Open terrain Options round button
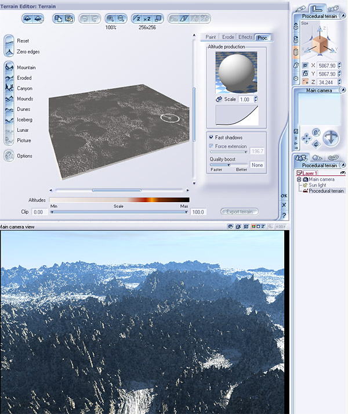The width and height of the screenshot is (348, 414). (9, 156)
